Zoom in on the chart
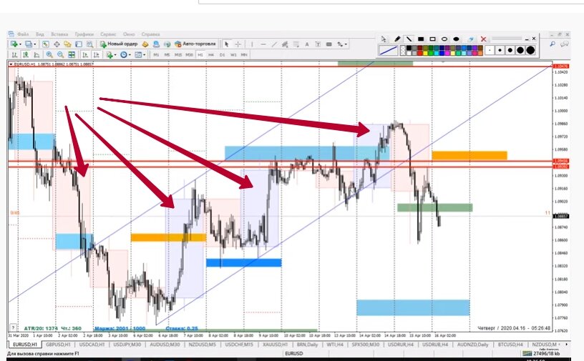 click(x=49, y=55)
